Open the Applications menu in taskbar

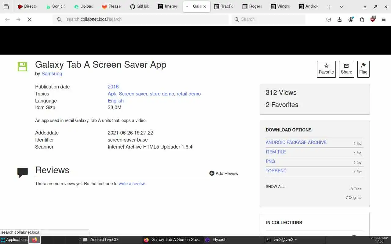tap(14, 240)
